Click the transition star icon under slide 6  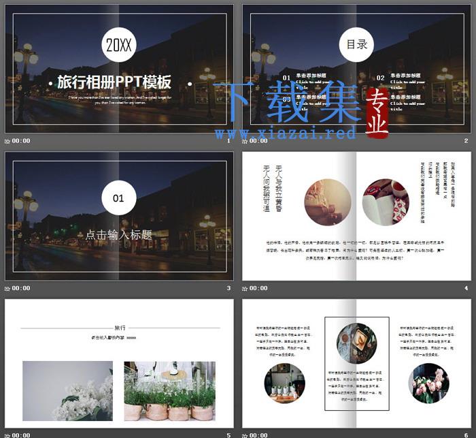(x=245, y=435)
